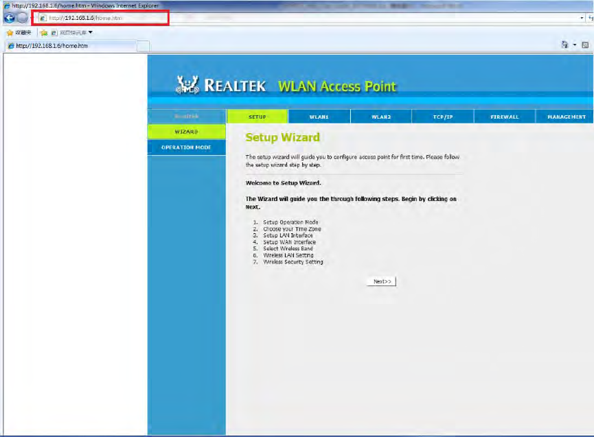Click the refresh icon right of address bar
The height and width of the screenshot is (437, 594).
click(x=591, y=18)
